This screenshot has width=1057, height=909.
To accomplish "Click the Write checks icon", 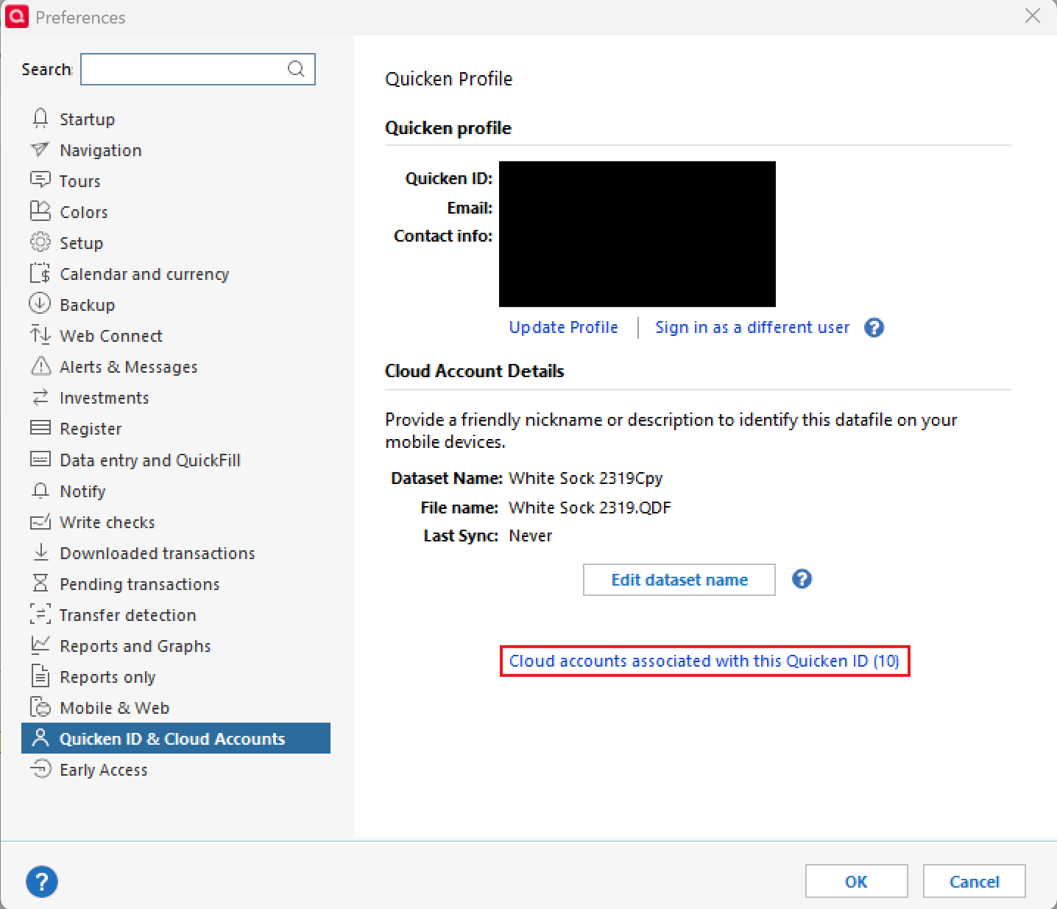I will tap(40, 522).
